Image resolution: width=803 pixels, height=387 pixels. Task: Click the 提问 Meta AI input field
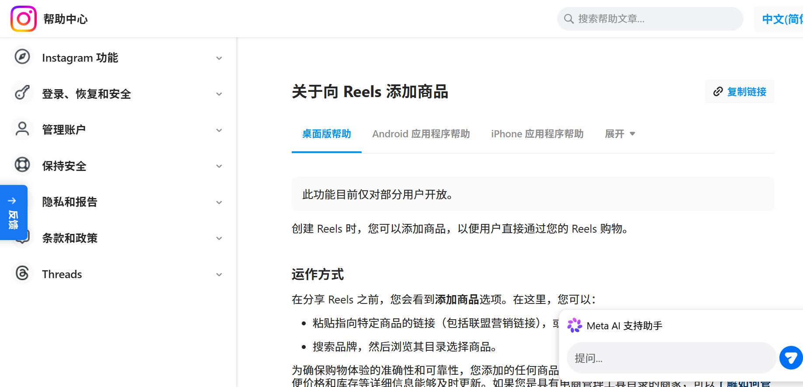(x=671, y=358)
